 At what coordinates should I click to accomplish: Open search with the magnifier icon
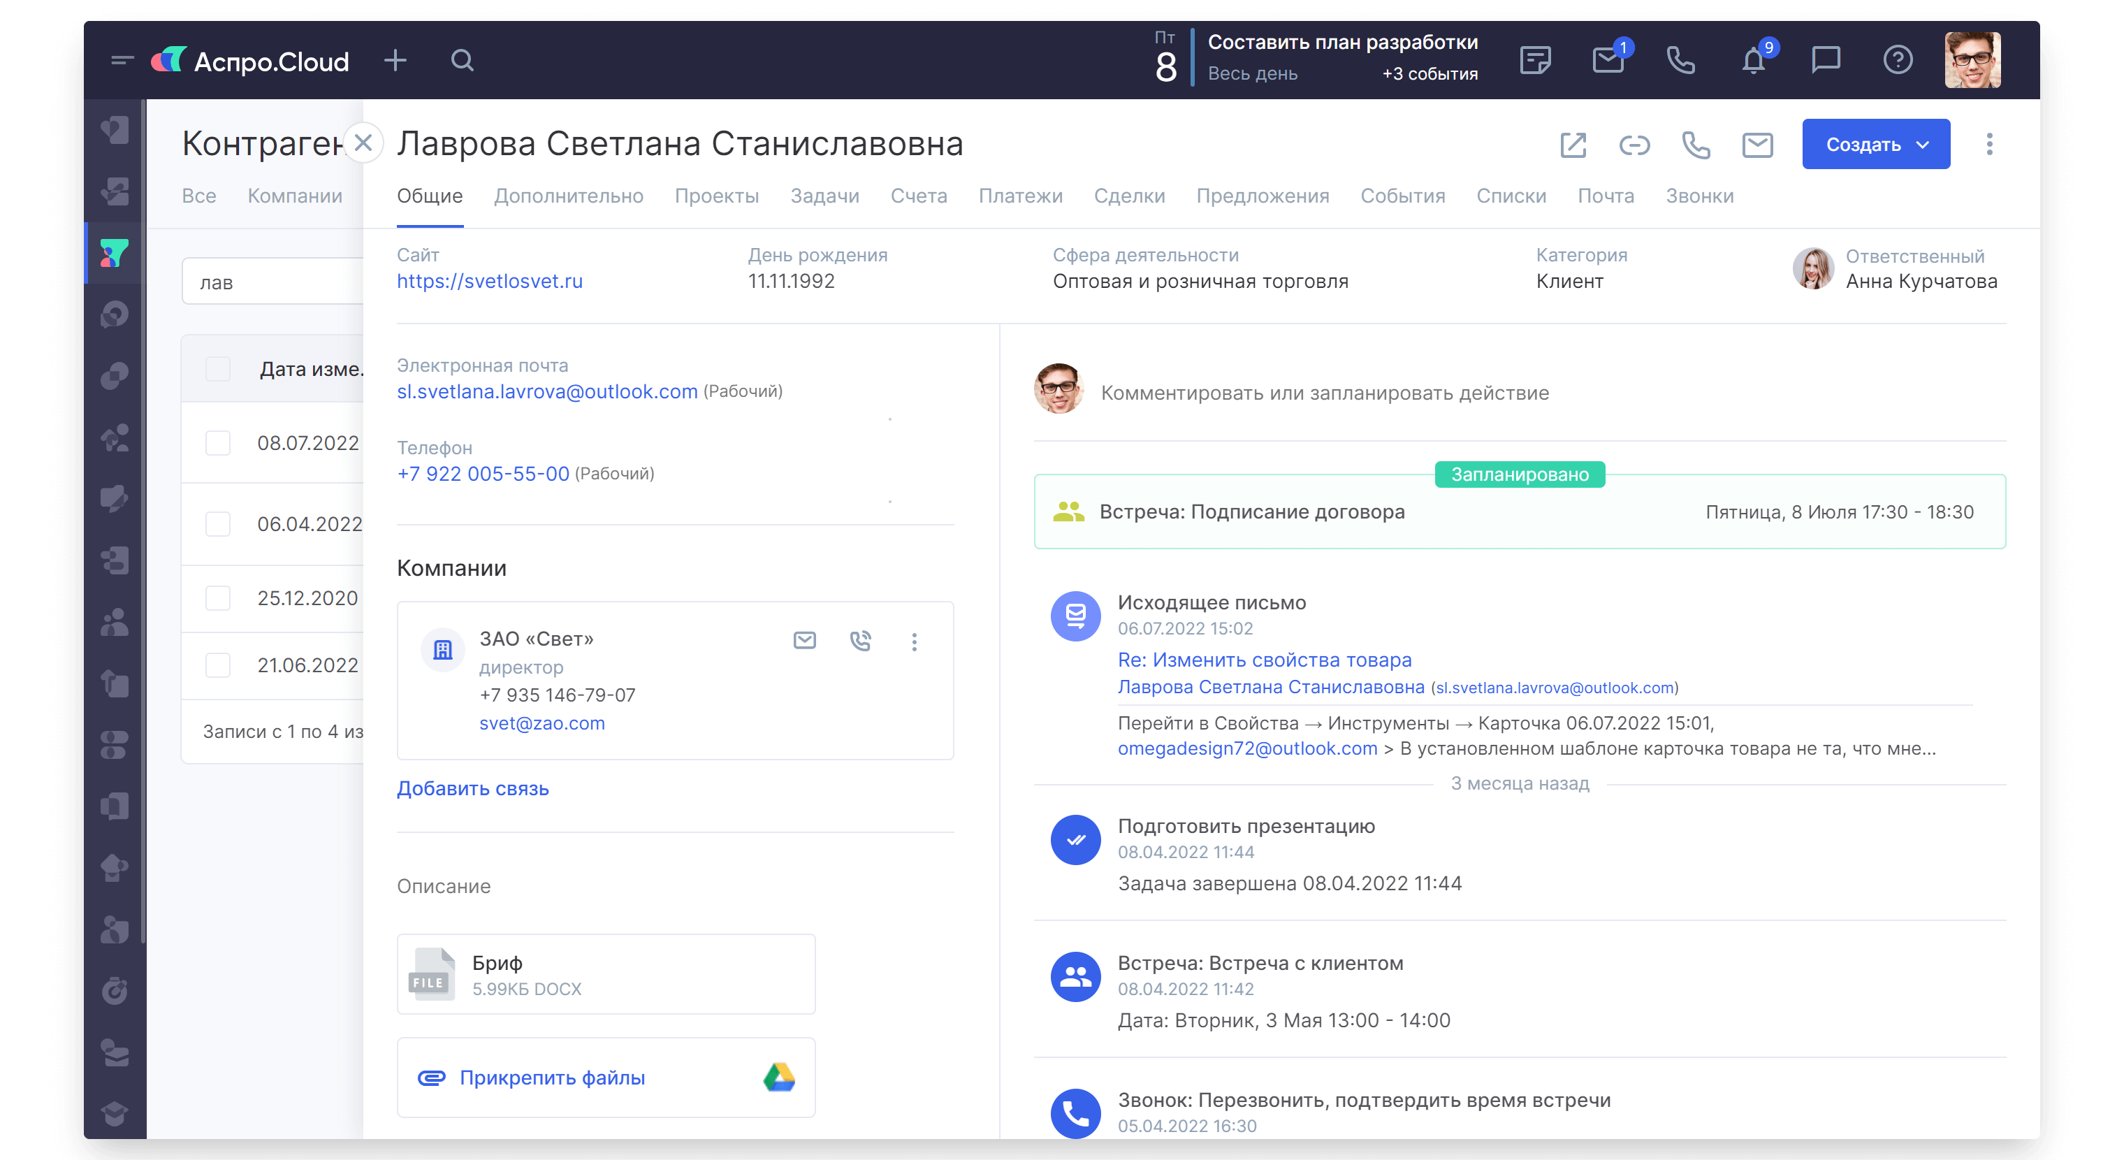(x=462, y=60)
